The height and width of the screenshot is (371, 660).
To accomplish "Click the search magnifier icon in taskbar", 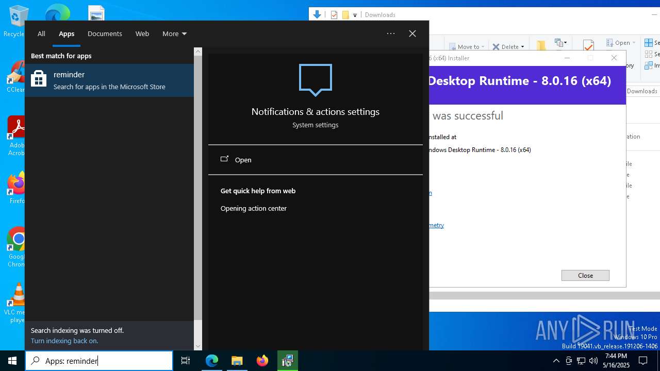I will (x=35, y=361).
